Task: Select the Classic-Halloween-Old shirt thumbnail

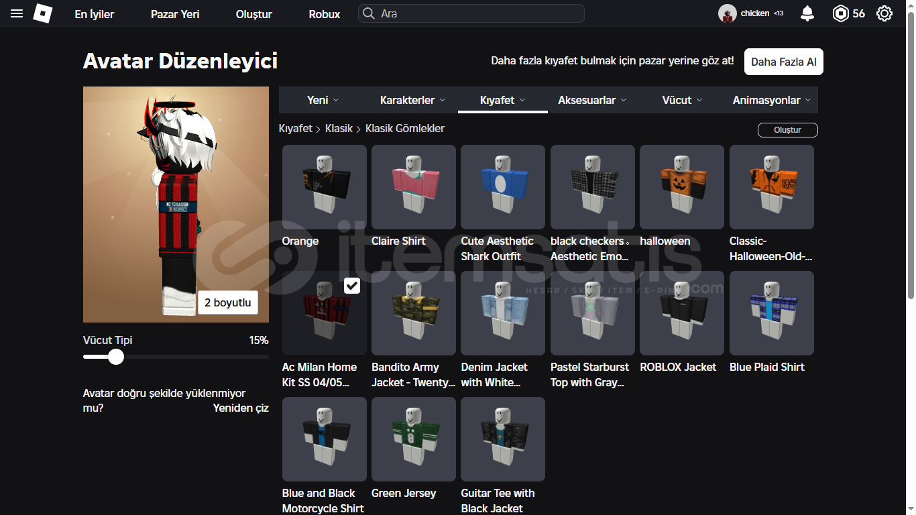Action: click(772, 187)
